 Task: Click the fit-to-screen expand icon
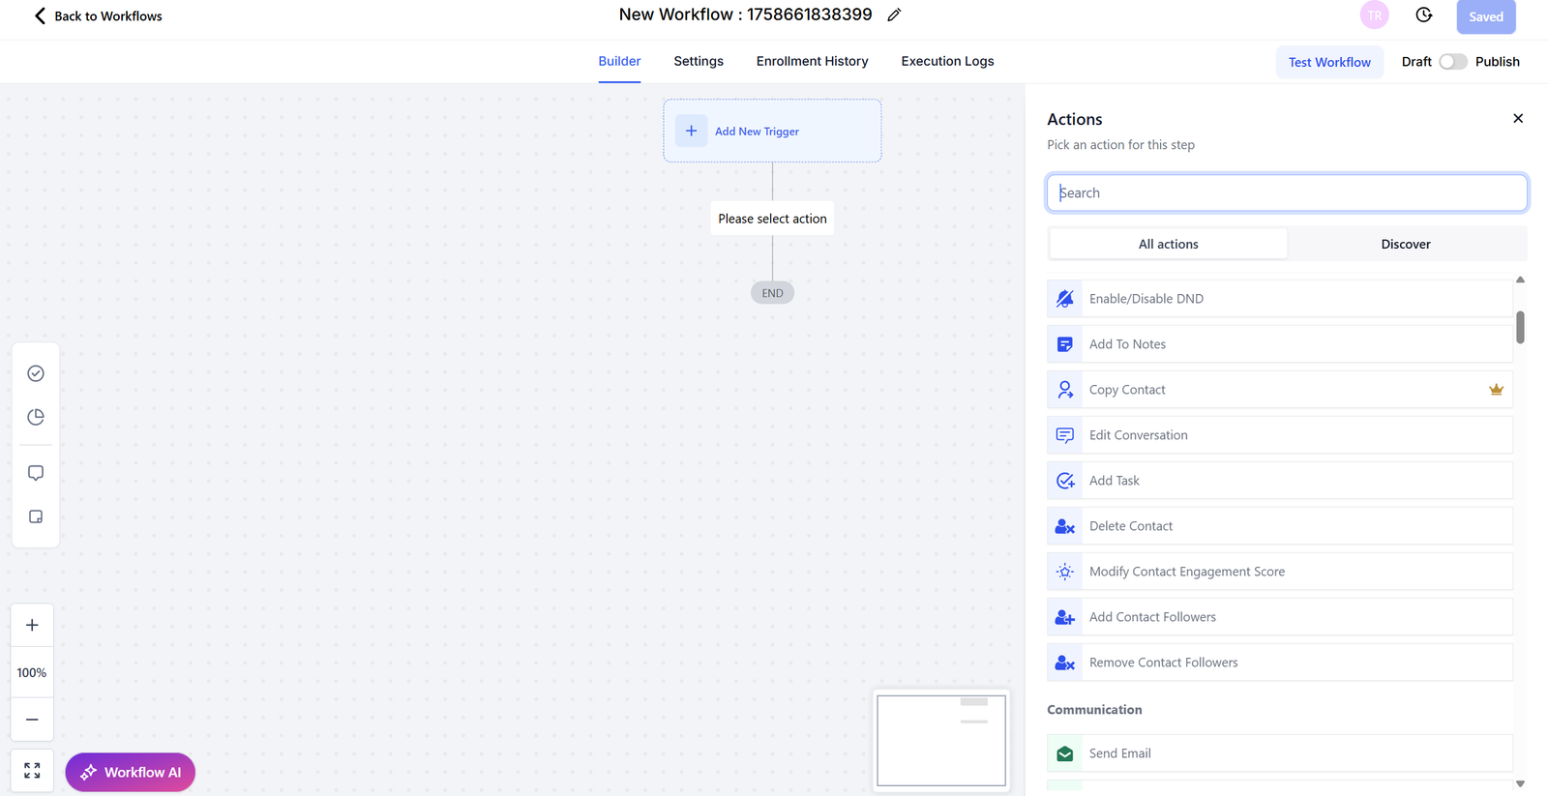tap(32, 771)
